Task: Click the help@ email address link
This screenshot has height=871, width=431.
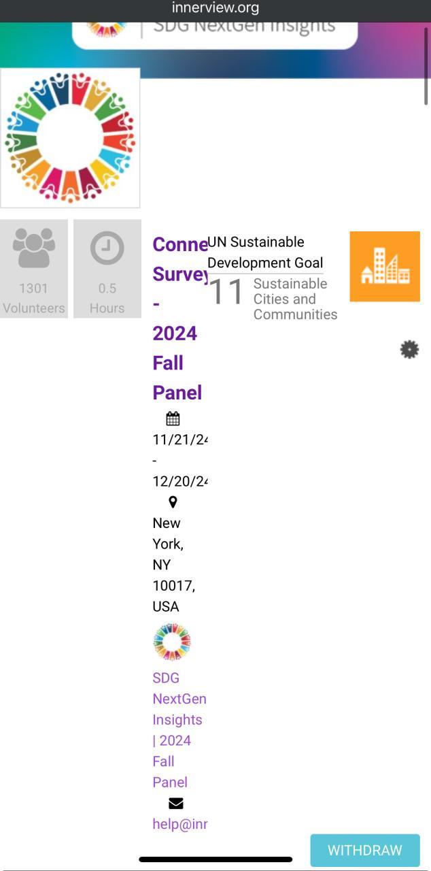Action: (179, 824)
